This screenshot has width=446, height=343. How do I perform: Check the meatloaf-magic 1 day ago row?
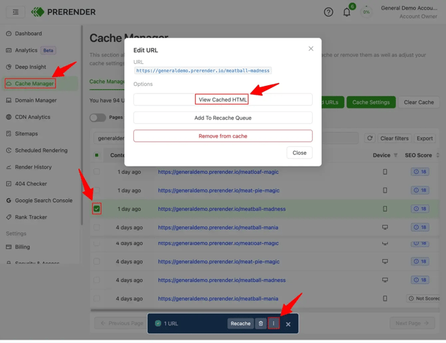97,172
